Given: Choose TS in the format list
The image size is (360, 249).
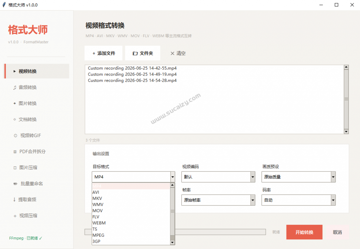Looking at the screenshot, I should (x=131, y=229).
